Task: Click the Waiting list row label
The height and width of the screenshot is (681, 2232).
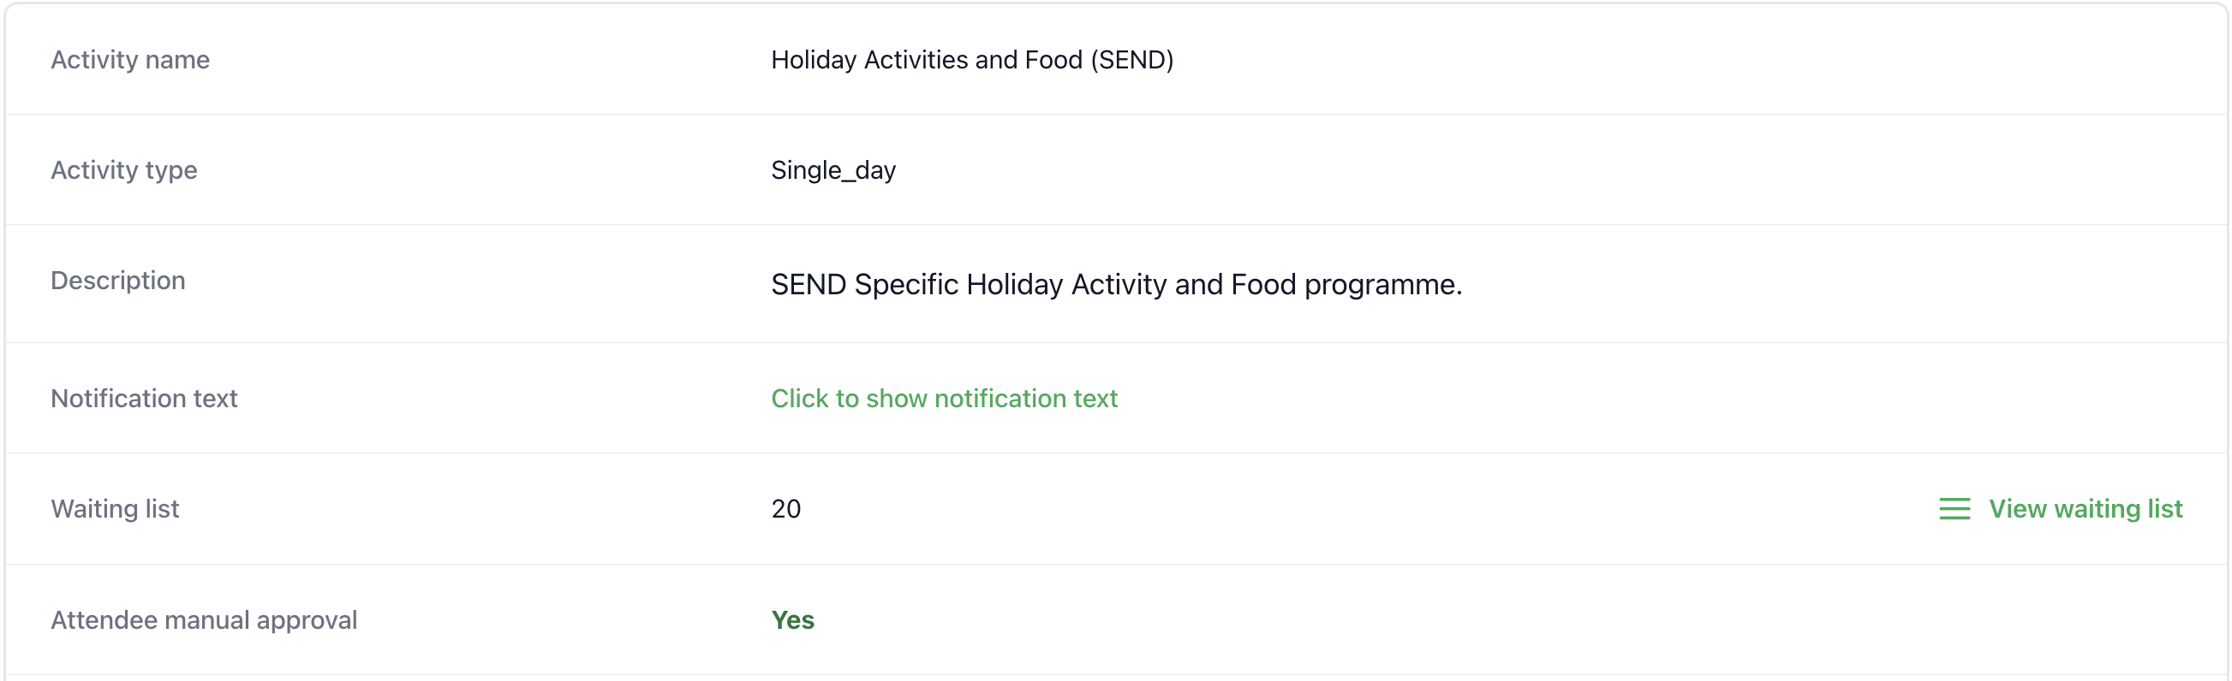Action: (x=115, y=509)
